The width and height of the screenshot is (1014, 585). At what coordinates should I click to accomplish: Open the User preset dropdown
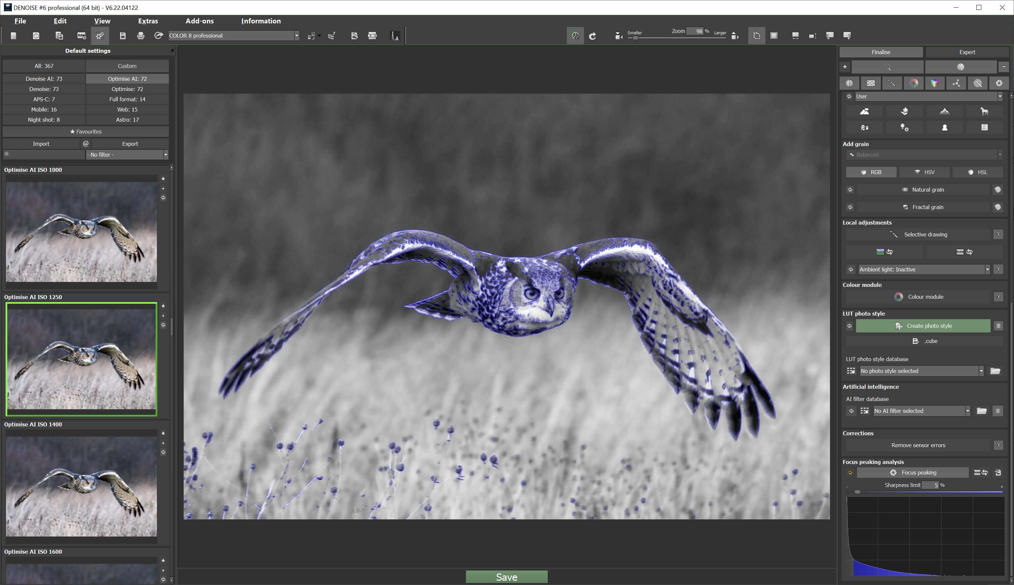pyautogui.click(x=929, y=96)
